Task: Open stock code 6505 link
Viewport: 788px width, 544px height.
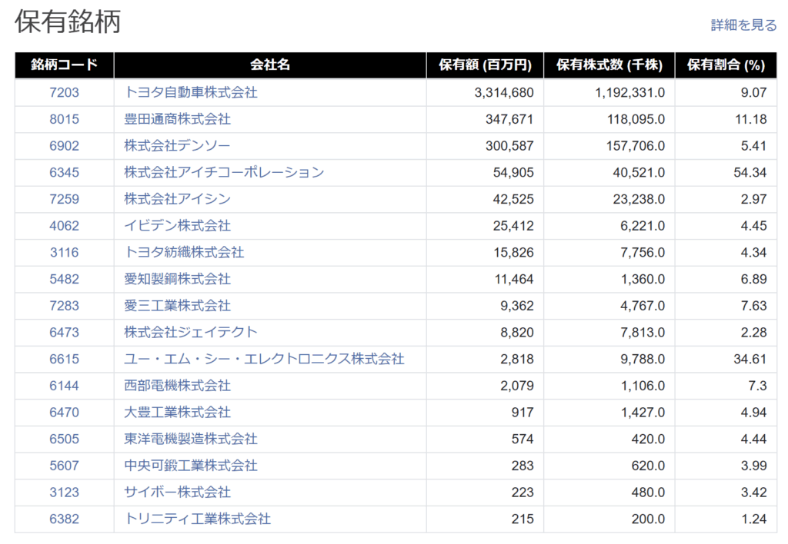Action: tap(65, 439)
